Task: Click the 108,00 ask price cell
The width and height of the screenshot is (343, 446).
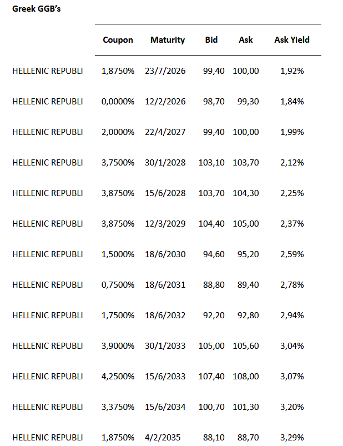Action: [246, 377]
